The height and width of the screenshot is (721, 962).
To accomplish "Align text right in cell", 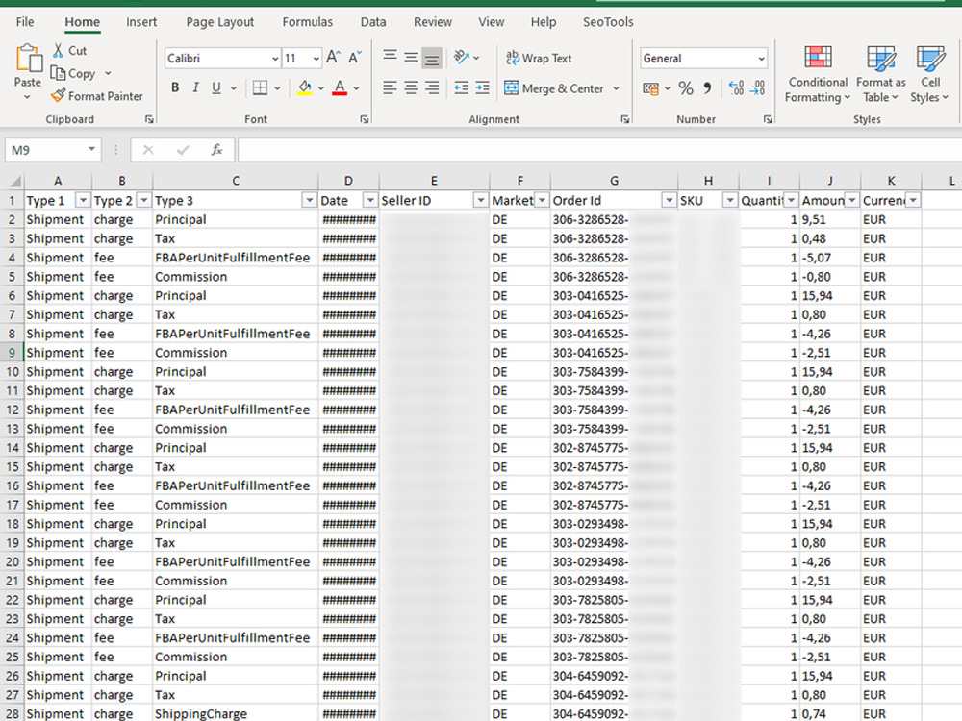I will 432,88.
